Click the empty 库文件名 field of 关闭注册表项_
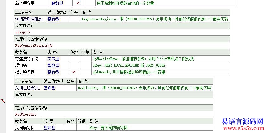This screenshot has height=133, width=272. 113,101
